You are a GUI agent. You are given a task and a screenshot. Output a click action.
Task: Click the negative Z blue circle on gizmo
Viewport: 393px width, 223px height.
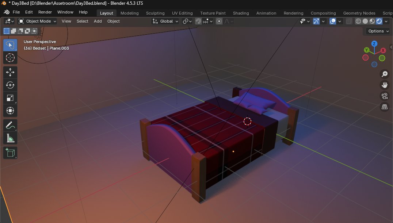pos(374,64)
